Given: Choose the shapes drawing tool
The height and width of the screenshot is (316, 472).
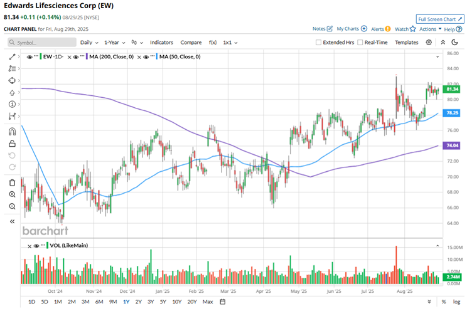Looking at the screenshot, I should click(x=12, y=81).
